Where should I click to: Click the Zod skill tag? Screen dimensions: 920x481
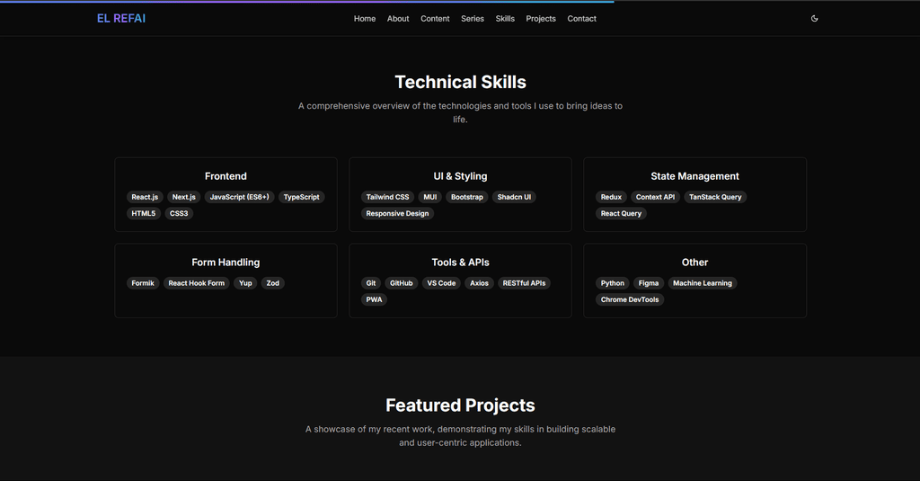(273, 283)
